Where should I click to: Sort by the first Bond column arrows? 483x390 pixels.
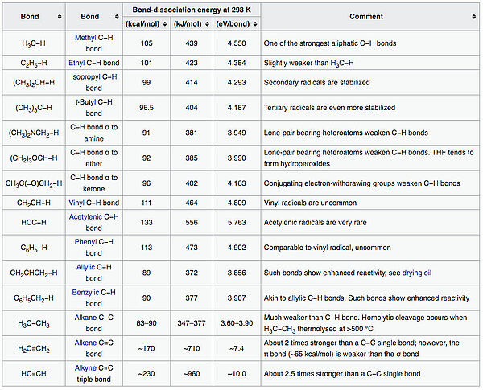click(x=58, y=17)
